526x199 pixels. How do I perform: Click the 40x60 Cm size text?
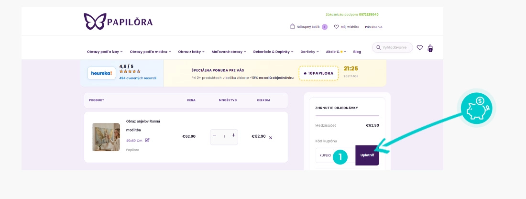(134, 141)
